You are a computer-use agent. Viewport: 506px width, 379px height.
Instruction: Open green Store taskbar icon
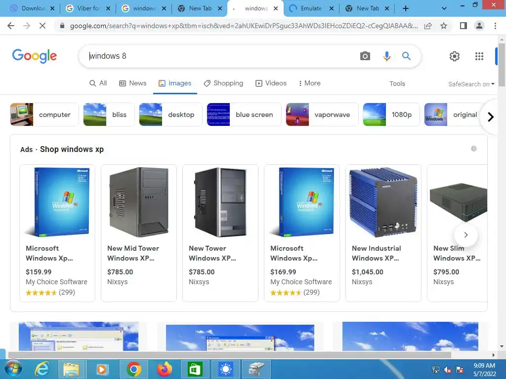195,369
